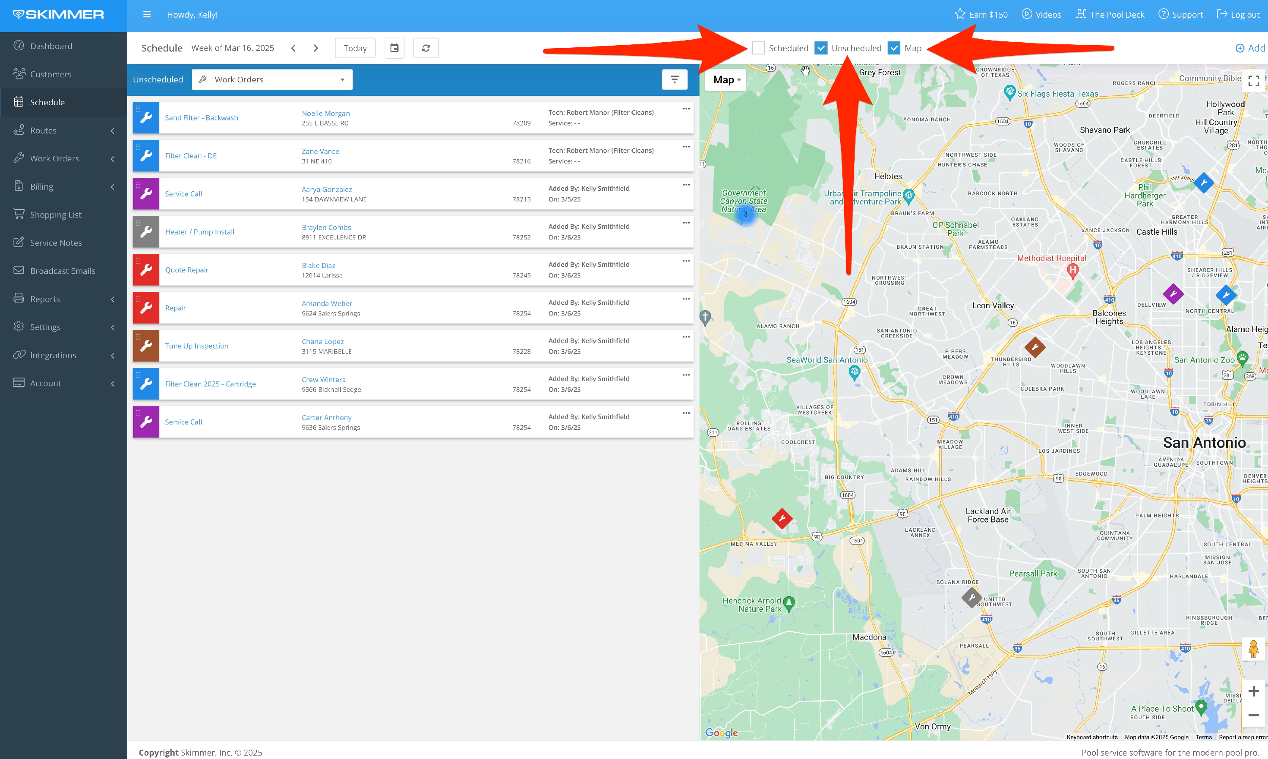Open Customers in the sidebar
This screenshot has height=759, width=1268.
[50, 74]
